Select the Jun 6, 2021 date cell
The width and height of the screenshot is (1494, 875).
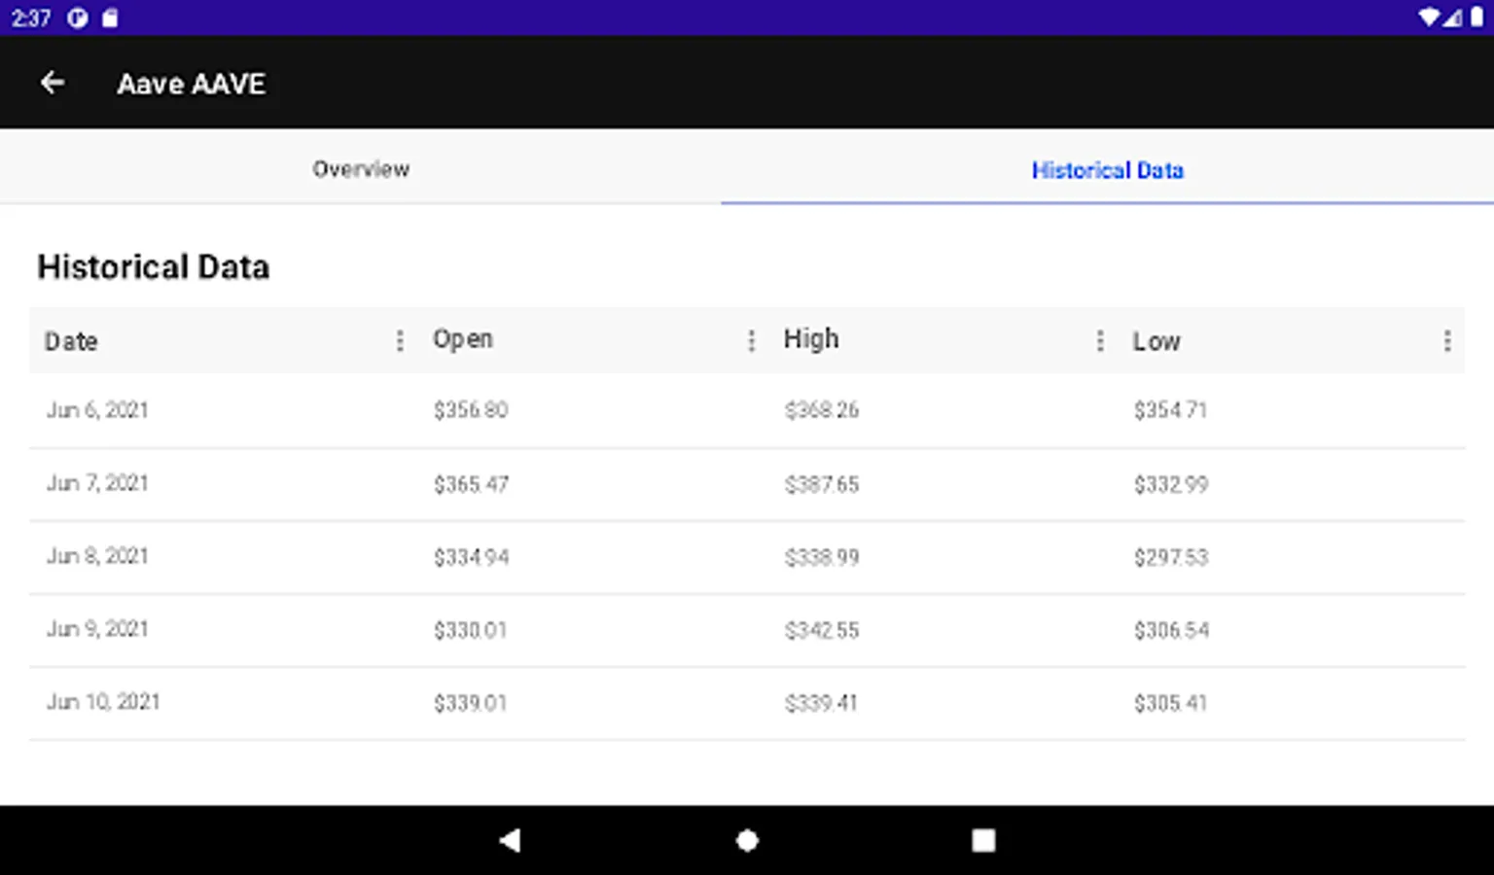97,410
